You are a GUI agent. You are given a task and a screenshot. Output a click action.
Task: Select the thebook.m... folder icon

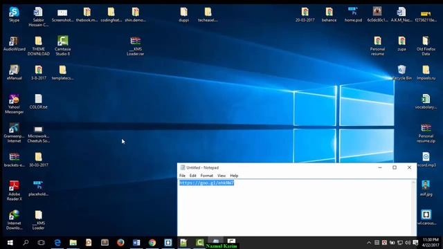[x=87, y=15]
